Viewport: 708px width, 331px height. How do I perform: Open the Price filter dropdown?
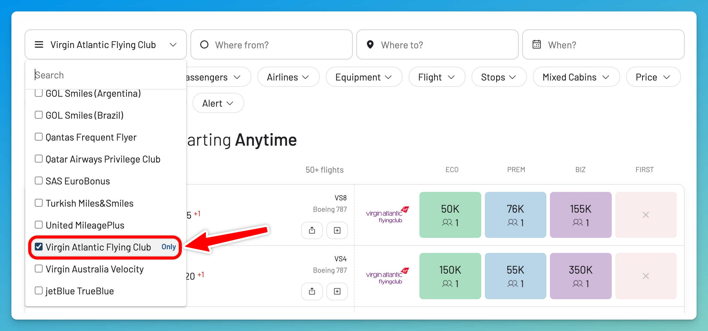coord(653,77)
